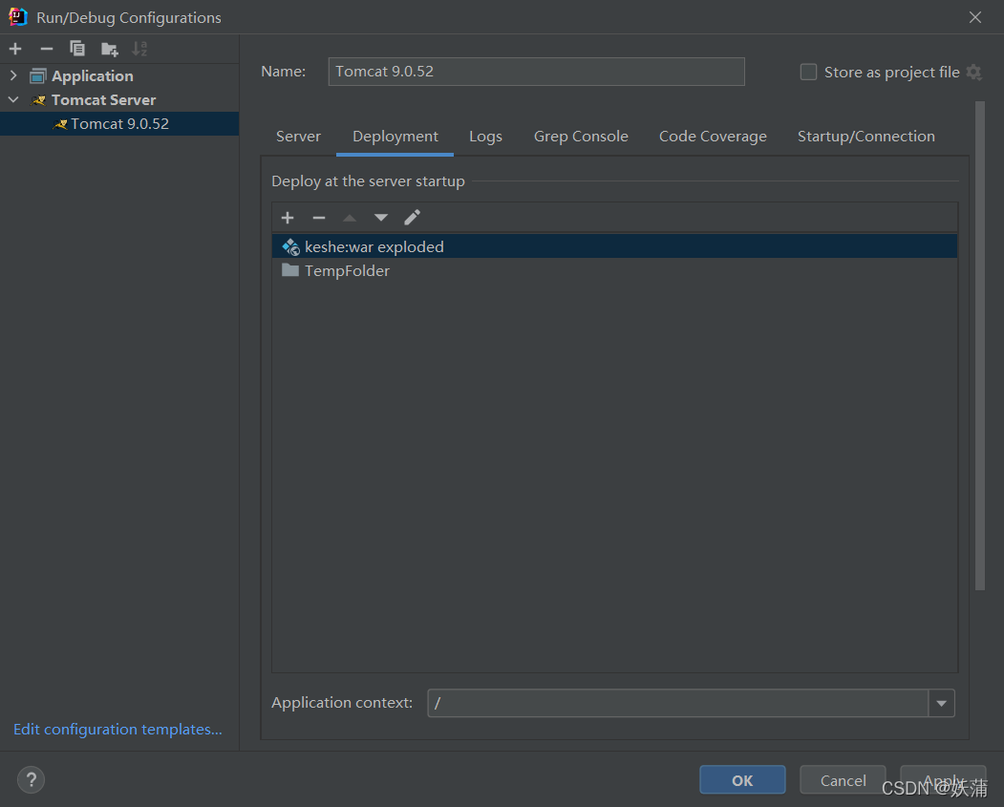
Task: Select the keshe:war exploded row
Action: tap(614, 246)
